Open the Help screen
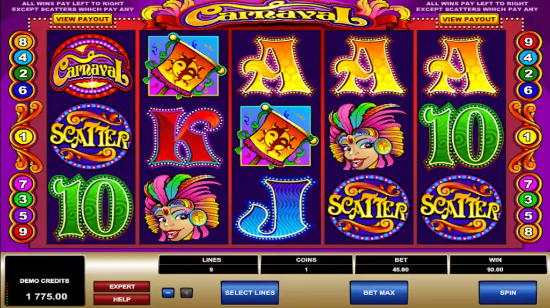 pos(122,299)
